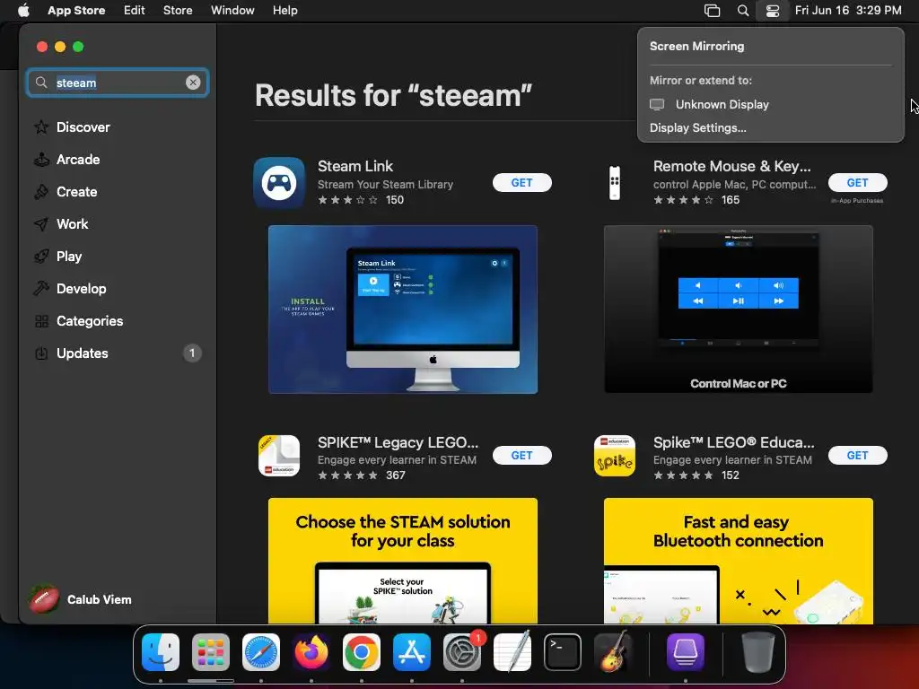Open TextEdit from the Dock
Image resolution: width=919 pixels, height=689 pixels.
[x=512, y=652]
